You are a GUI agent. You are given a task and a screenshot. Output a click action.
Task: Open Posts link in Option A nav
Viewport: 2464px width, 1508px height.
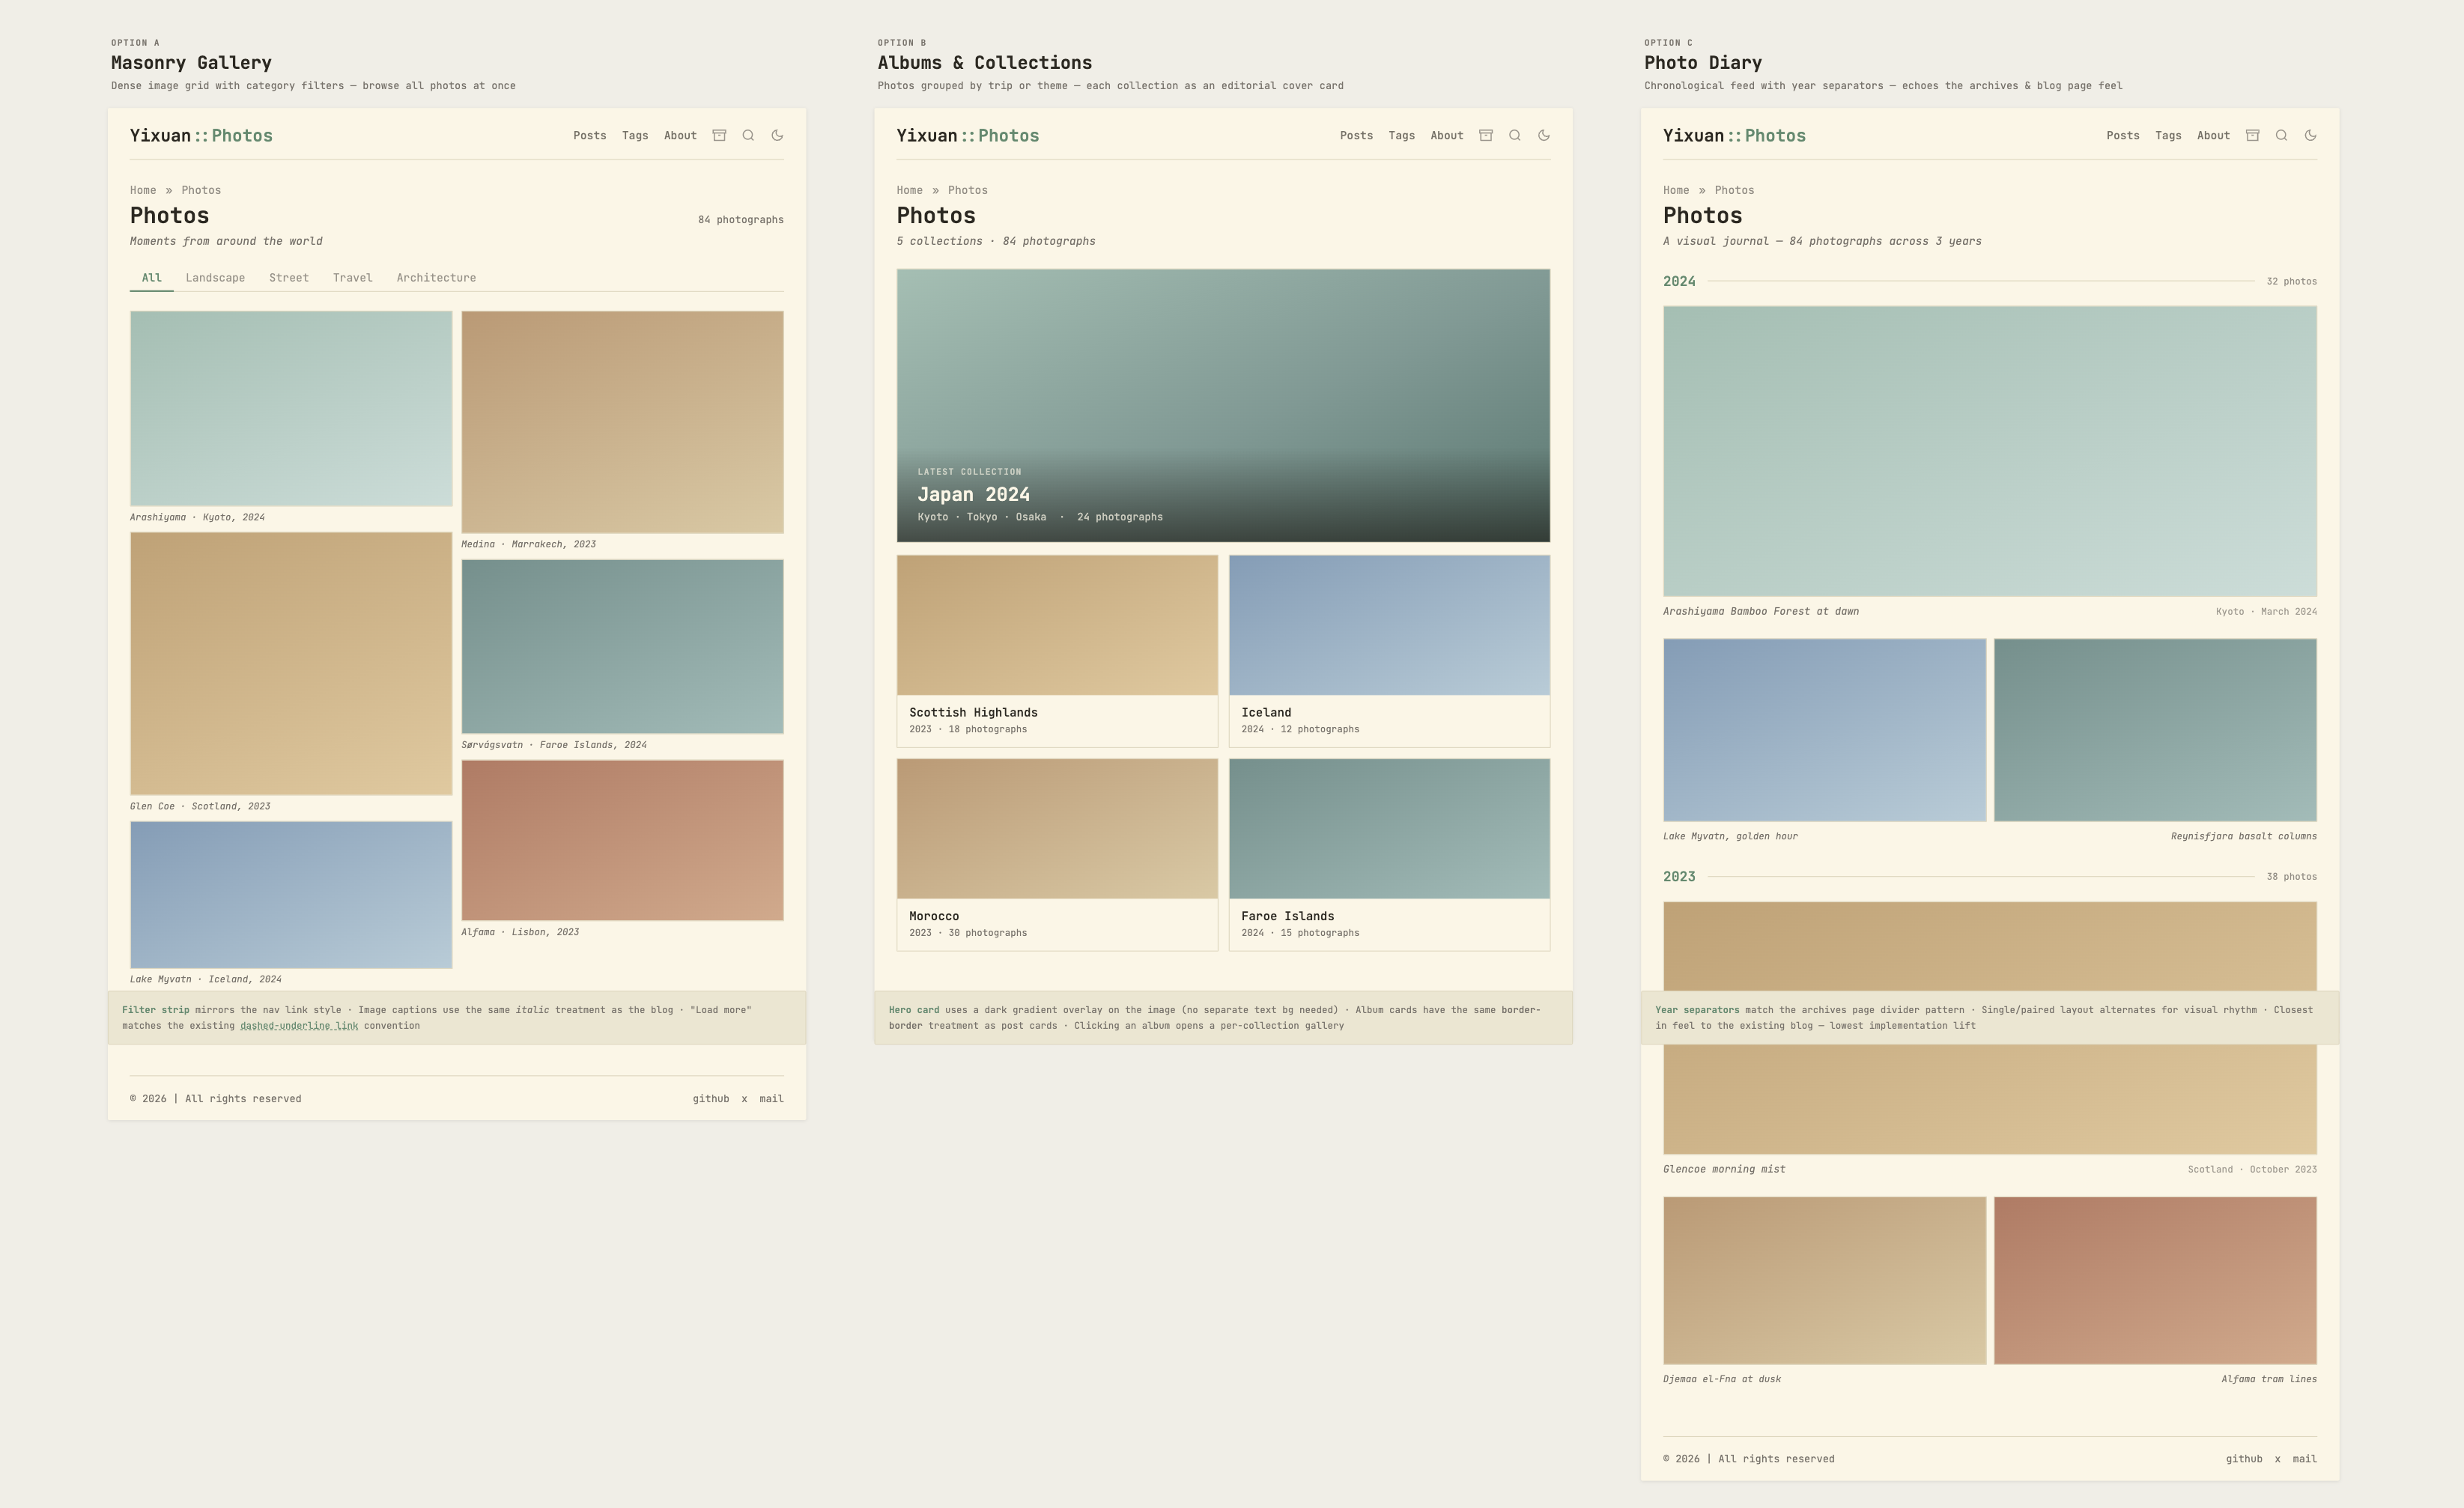pos(590,135)
